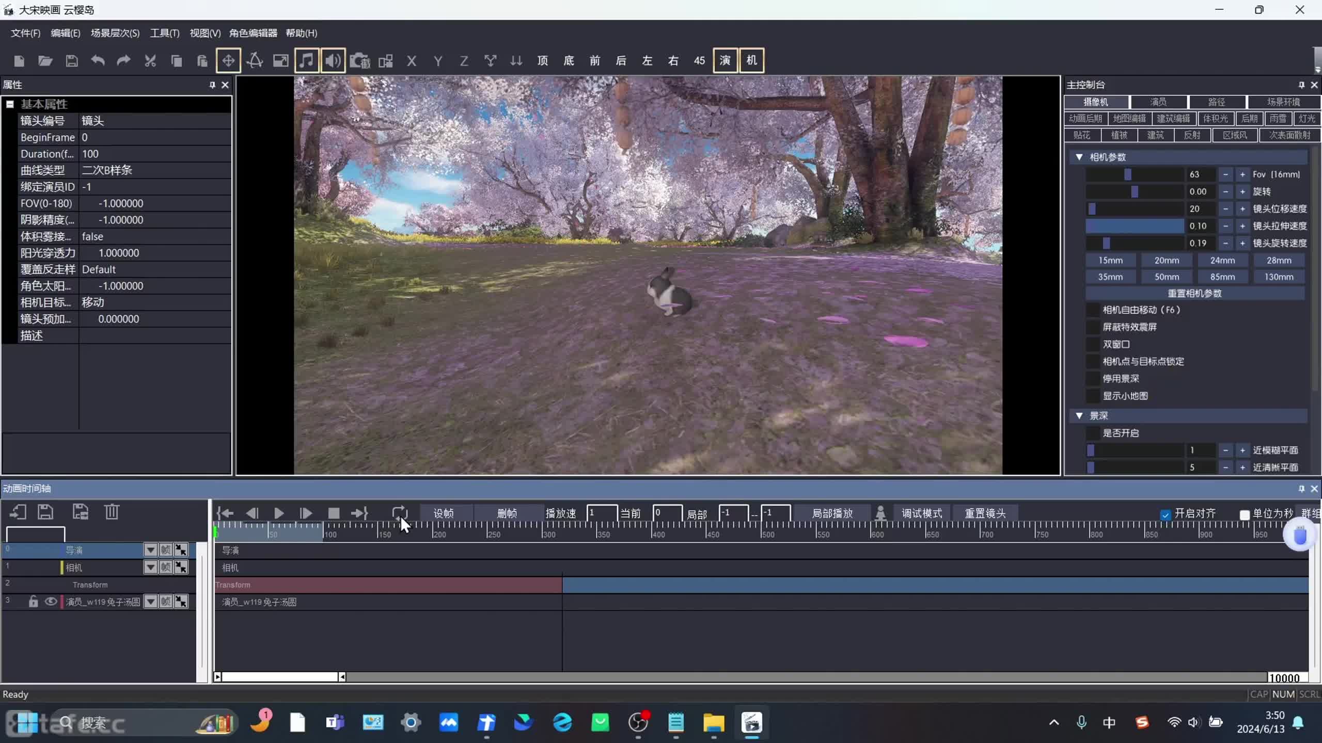
Task: Toggle loop playback icon in the timeline
Action: tap(400, 513)
